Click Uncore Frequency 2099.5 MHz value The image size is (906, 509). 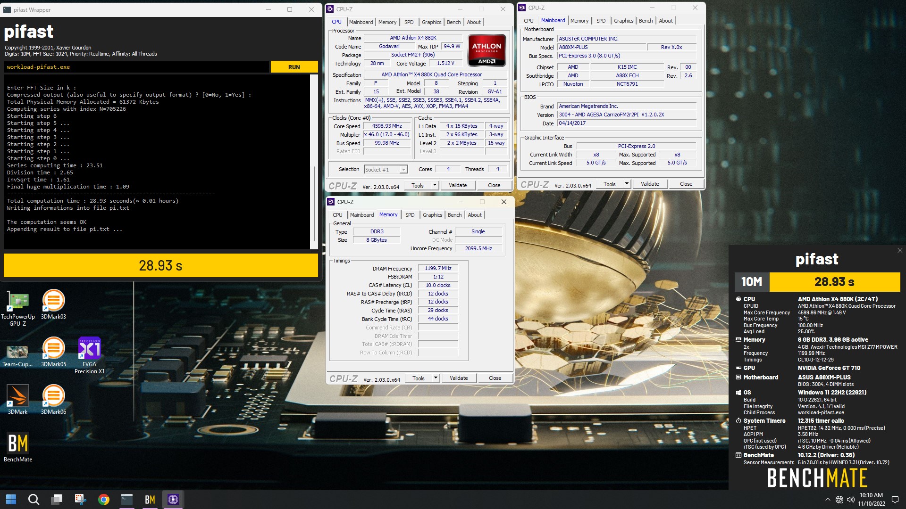point(478,248)
